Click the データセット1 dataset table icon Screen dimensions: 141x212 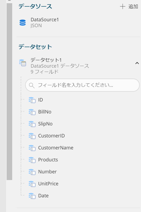click(23, 63)
